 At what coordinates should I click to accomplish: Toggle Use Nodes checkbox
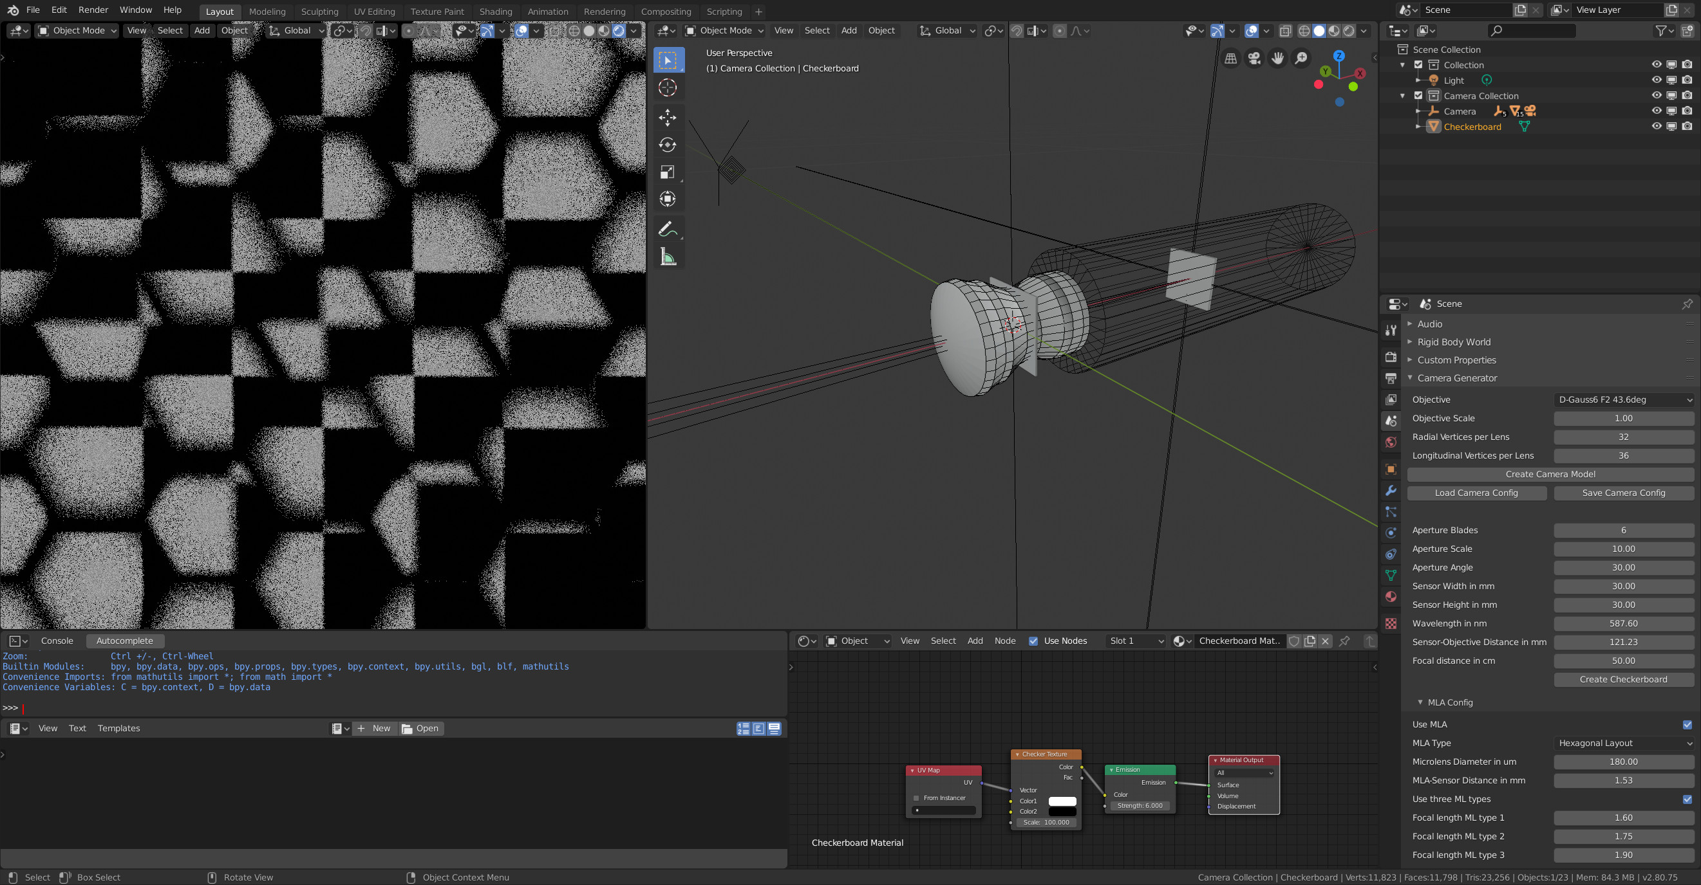pyautogui.click(x=1033, y=641)
